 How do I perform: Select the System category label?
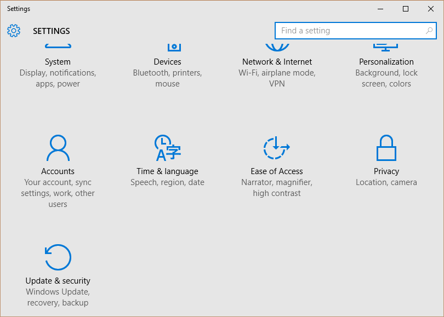58,62
